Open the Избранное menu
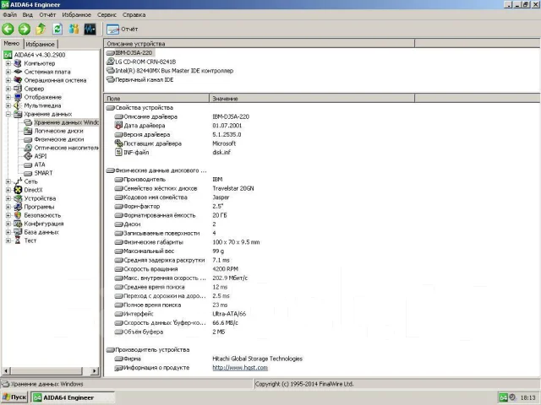This screenshot has height=405, width=541. (77, 15)
